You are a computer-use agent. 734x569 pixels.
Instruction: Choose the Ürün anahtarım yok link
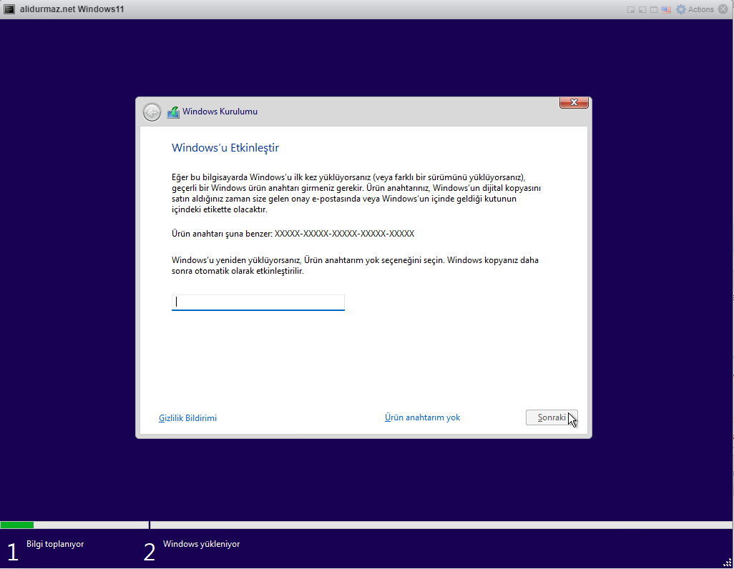coord(422,417)
